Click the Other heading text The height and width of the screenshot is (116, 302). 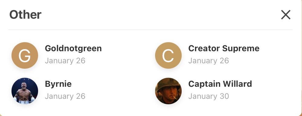pos(25,14)
